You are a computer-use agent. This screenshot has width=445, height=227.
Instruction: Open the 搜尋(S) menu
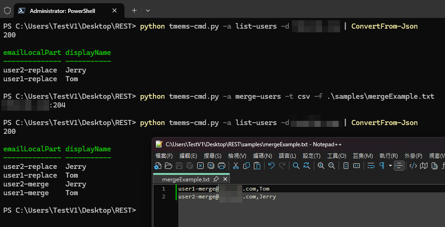tap(212, 156)
